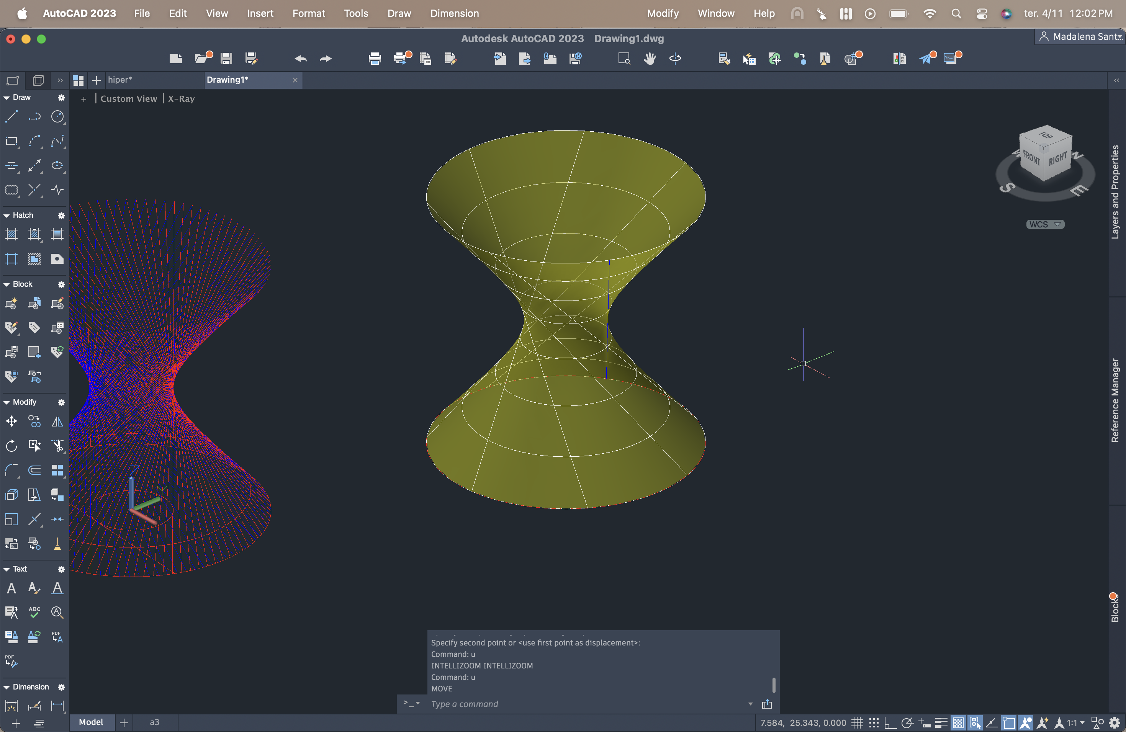Select the Circle tool in Draw panel
The height and width of the screenshot is (732, 1126).
tap(57, 116)
